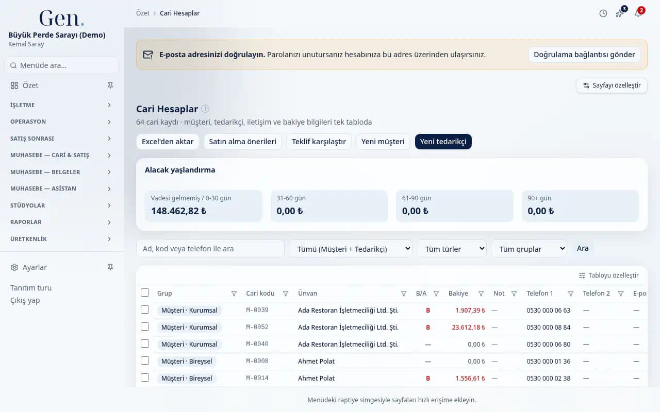This screenshot has height=412, width=660.
Task: Open the history clock icon in header
Action: tap(603, 13)
